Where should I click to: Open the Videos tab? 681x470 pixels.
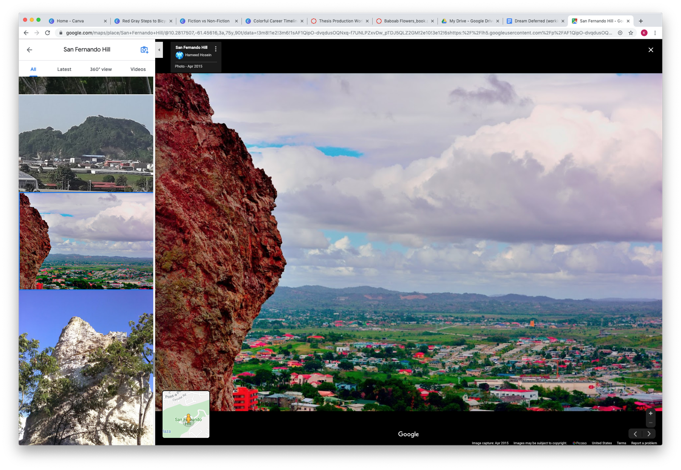138,69
